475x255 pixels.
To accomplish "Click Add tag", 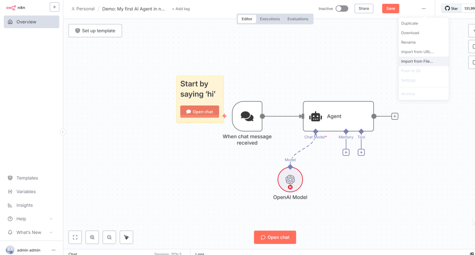I will [x=181, y=9].
